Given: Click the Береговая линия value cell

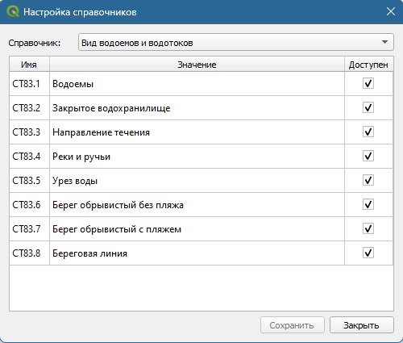Looking at the screenshot, I should [197, 253].
